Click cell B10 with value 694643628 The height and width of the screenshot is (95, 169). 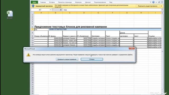pos(55,38)
